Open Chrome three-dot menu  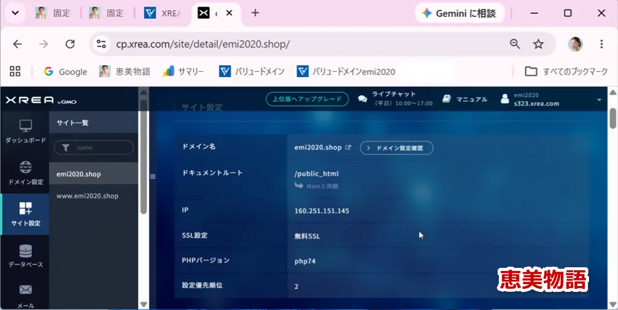(x=602, y=44)
